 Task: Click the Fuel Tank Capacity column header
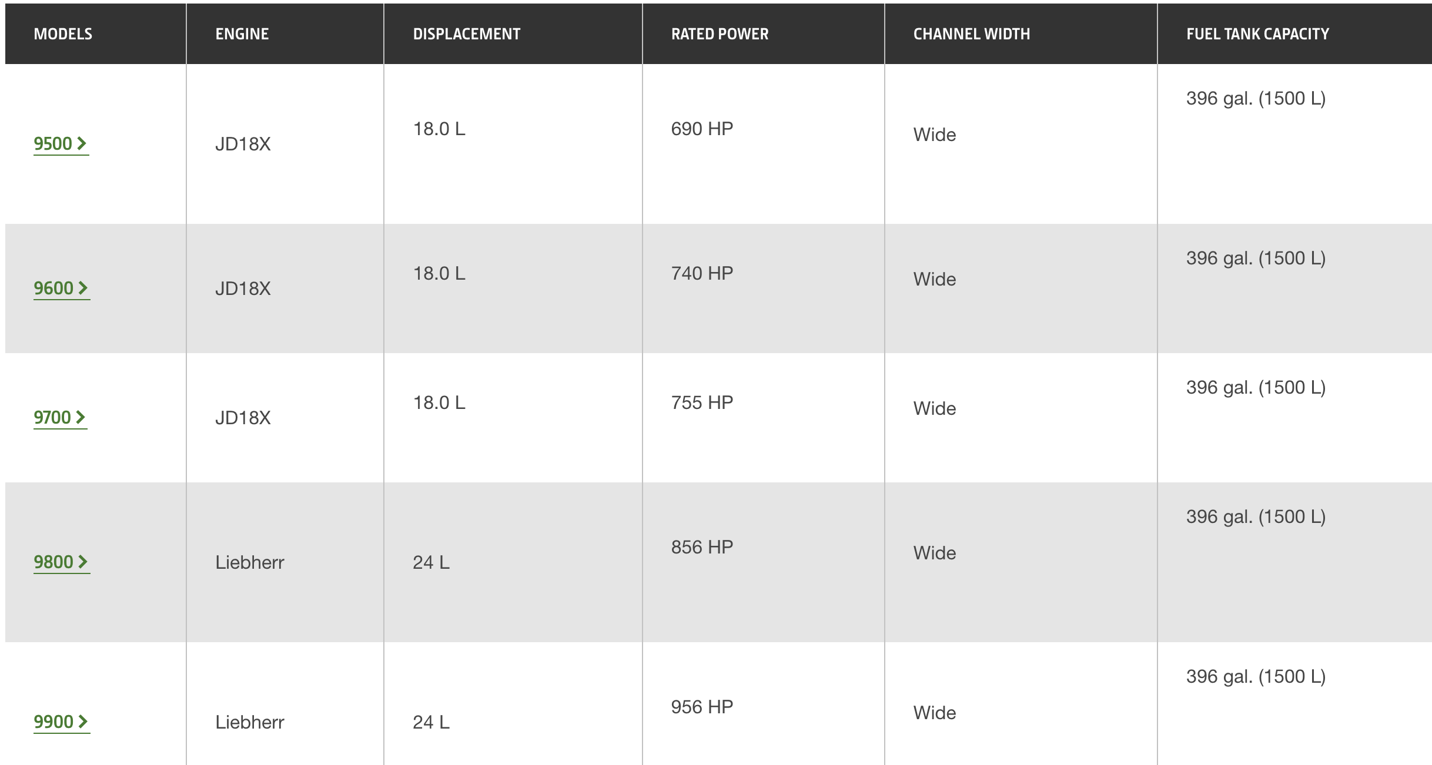(1257, 34)
